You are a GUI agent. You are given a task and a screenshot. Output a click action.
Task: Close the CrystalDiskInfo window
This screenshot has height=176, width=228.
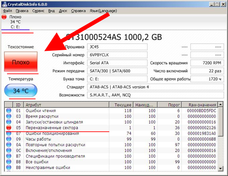[223, 4]
